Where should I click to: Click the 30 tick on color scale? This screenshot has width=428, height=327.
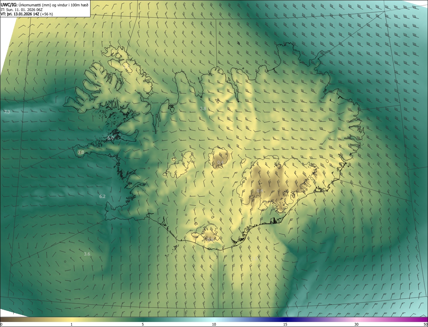click(356, 324)
